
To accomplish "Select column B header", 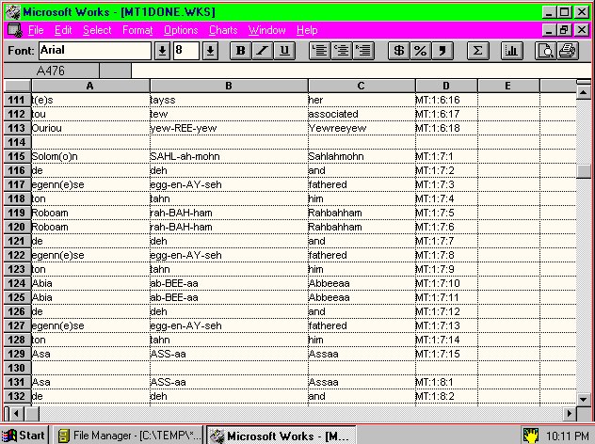I will (229, 86).
